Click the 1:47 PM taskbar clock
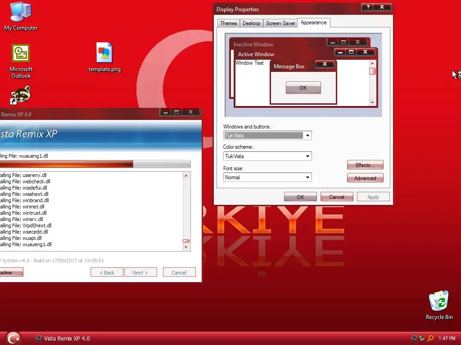The width and height of the screenshot is (461, 345). coord(447,338)
